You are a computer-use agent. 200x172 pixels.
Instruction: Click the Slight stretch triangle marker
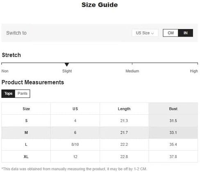(67, 65)
